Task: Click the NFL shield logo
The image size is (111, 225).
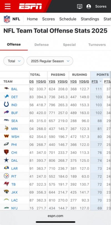Action: (7, 19)
